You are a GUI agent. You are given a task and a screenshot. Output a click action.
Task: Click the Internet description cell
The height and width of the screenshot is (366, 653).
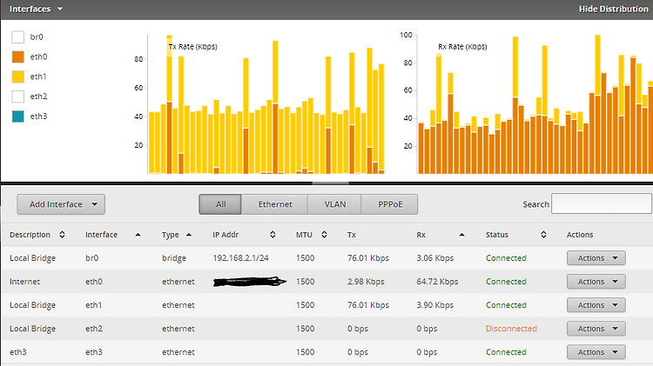pyautogui.click(x=25, y=282)
